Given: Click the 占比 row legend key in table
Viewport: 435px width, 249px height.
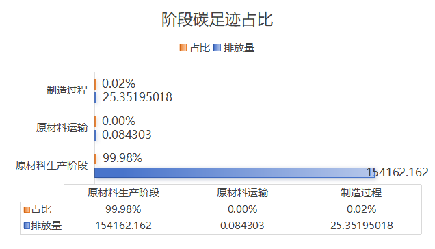Looking at the screenshot, I should (x=27, y=209).
